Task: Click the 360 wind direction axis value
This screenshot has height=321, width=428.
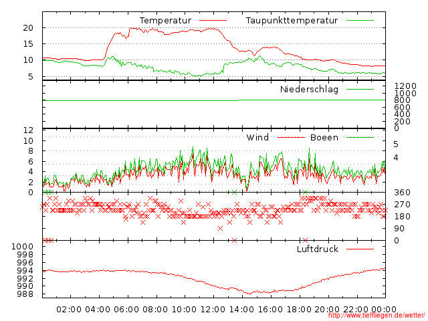Action: tap(402, 193)
